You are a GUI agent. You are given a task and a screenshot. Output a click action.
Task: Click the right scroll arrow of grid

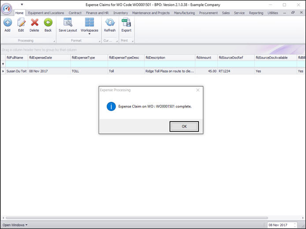[x=303, y=218]
